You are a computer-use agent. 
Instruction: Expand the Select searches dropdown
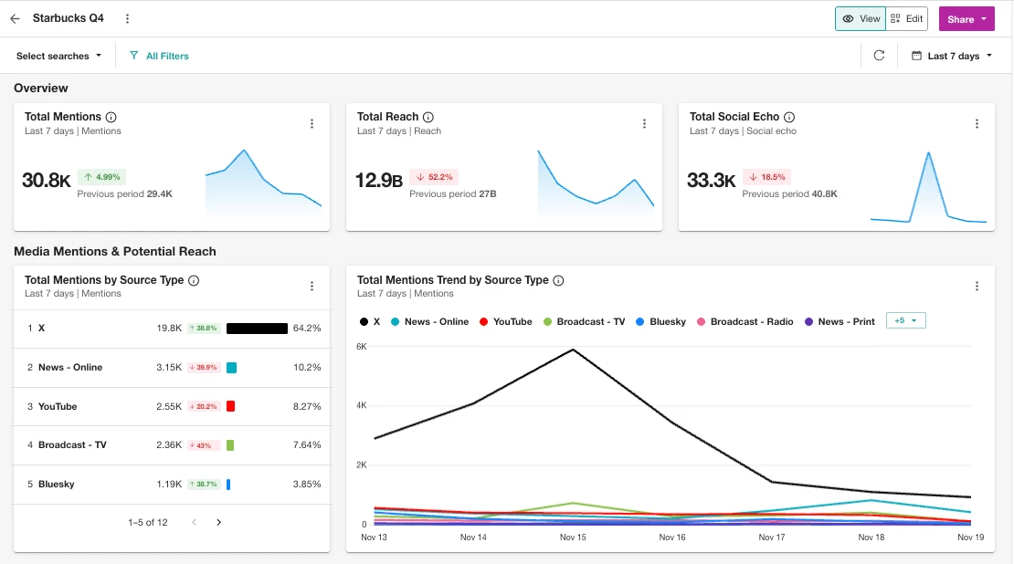[x=58, y=56]
